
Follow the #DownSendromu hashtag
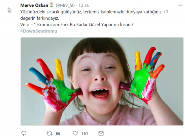point(39,31)
